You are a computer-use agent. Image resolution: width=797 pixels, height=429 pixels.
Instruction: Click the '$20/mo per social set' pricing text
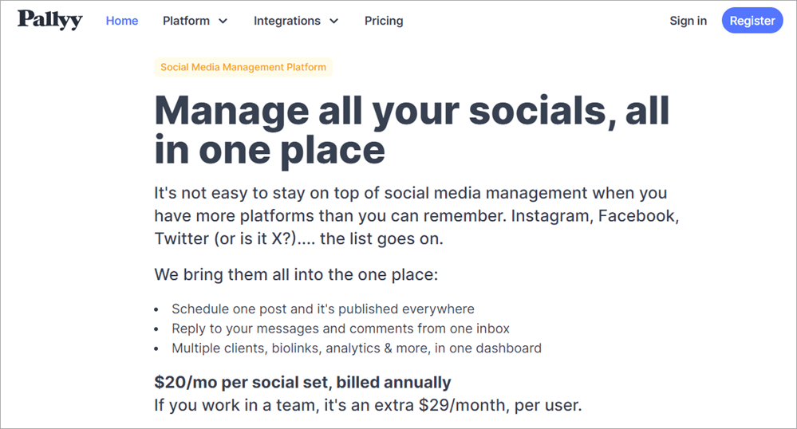[x=302, y=382]
